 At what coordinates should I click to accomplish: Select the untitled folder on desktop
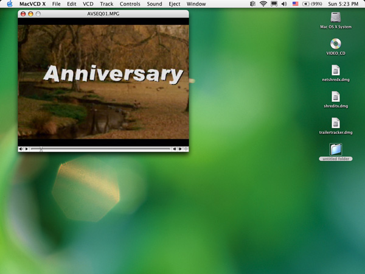tap(335, 149)
